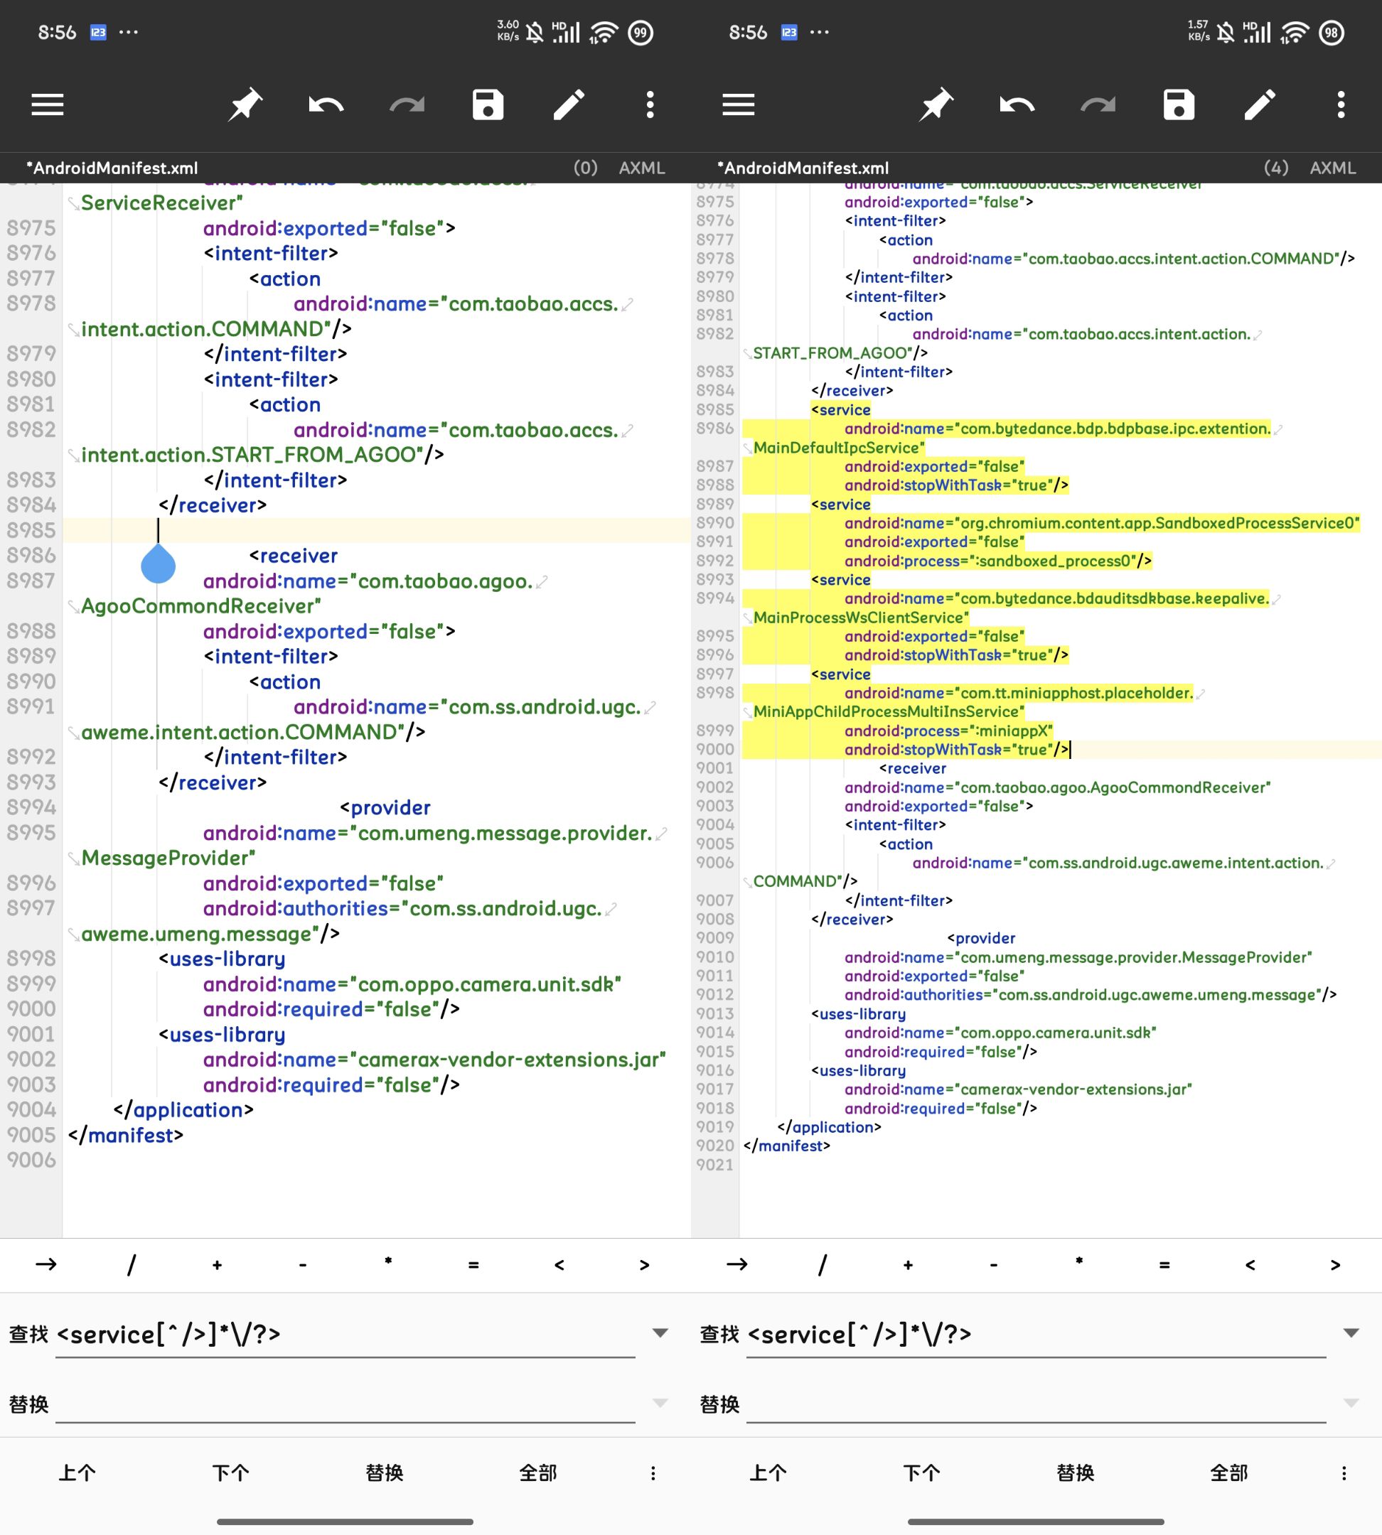This screenshot has height=1535, width=1382.
Task: Click redo arrow in right editor toolbar
Action: [x=1098, y=104]
